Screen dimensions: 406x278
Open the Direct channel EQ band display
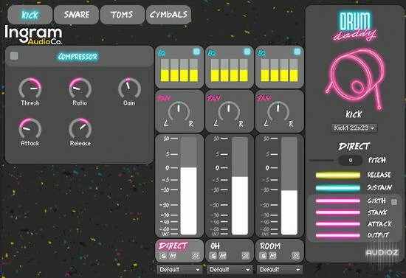(x=179, y=70)
